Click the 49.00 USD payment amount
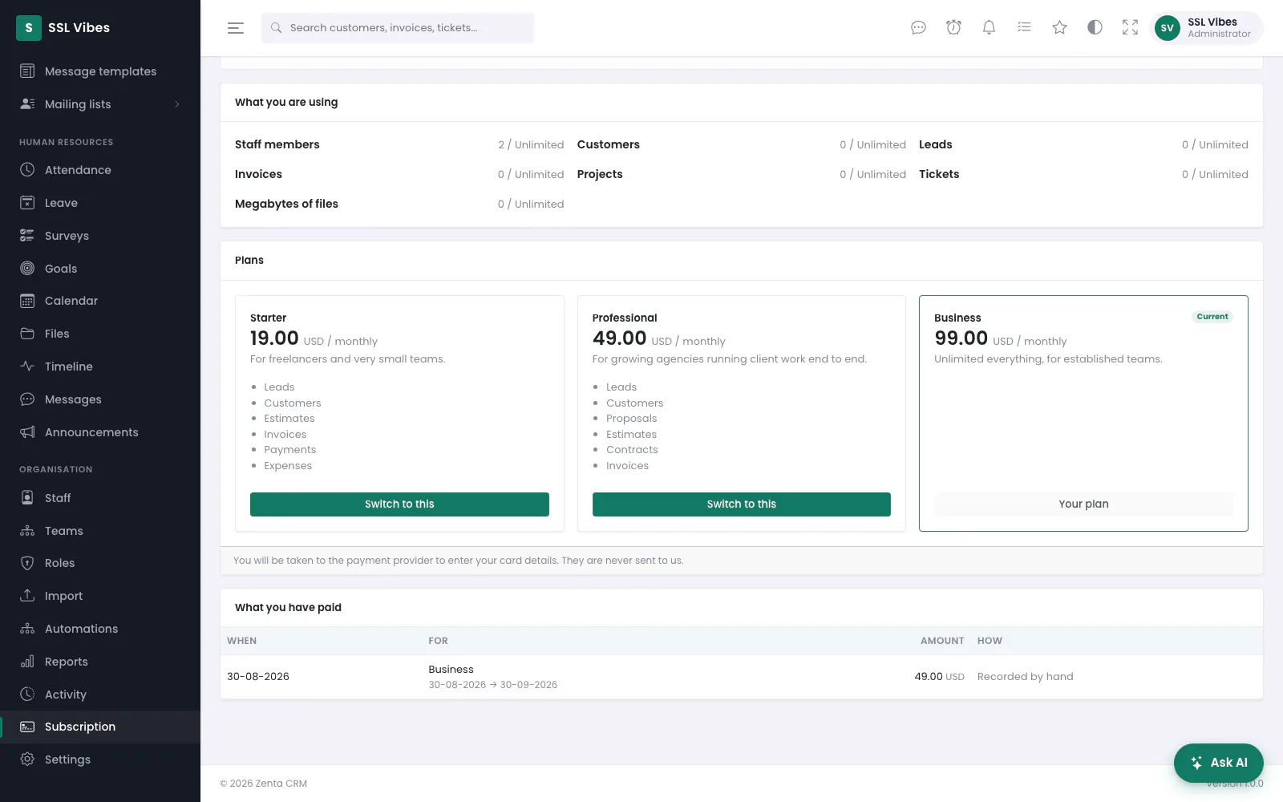1283x802 pixels. [x=939, y=677]
